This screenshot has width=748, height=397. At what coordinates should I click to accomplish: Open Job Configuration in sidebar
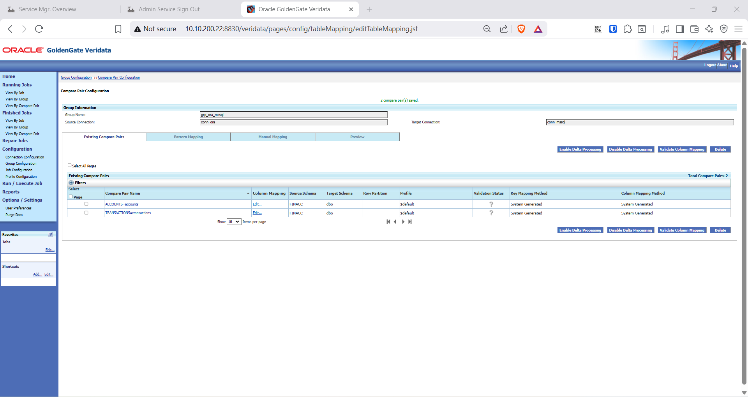click(19, 170)
